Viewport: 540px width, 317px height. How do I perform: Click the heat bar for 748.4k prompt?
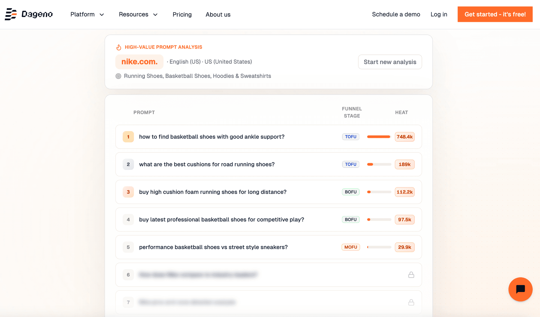coord(379,137)
